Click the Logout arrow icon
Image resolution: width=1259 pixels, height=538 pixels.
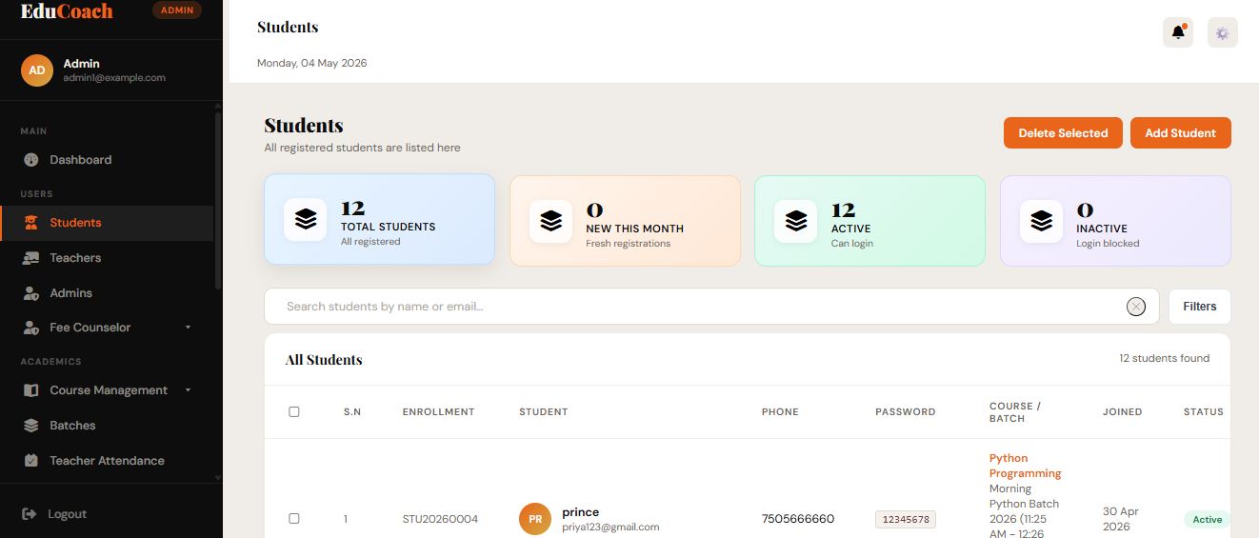(30, 514)
